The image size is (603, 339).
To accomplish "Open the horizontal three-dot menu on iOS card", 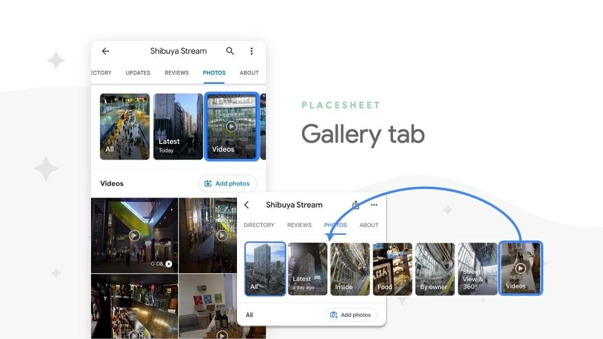I will (x=374, y=205).
